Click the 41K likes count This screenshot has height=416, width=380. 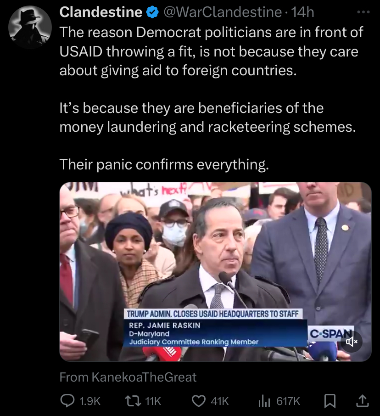(219, 401)
